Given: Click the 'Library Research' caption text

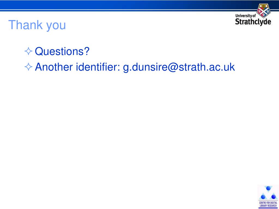Looking at the screenshot, I should tap(268, 206).
